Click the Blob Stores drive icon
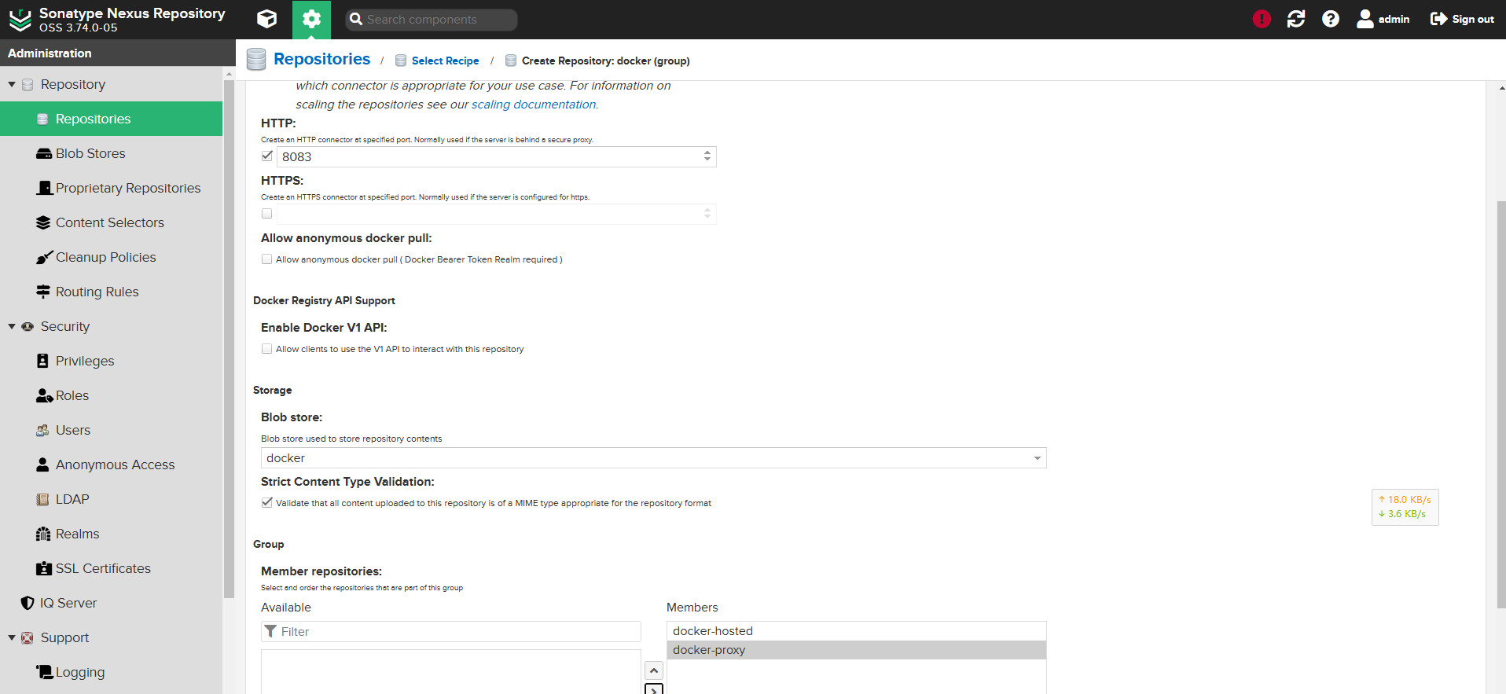This screenshot has width=1506, height=694. [44, 153]
